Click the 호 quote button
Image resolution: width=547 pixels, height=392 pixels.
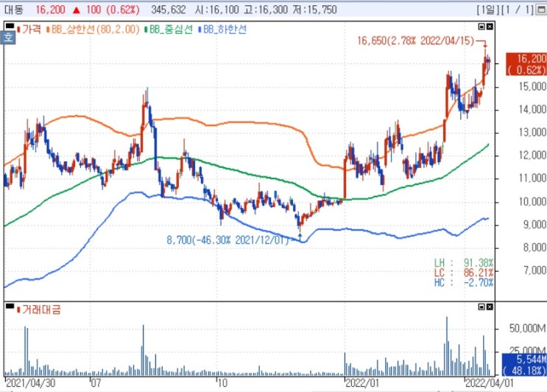point(7,37)
